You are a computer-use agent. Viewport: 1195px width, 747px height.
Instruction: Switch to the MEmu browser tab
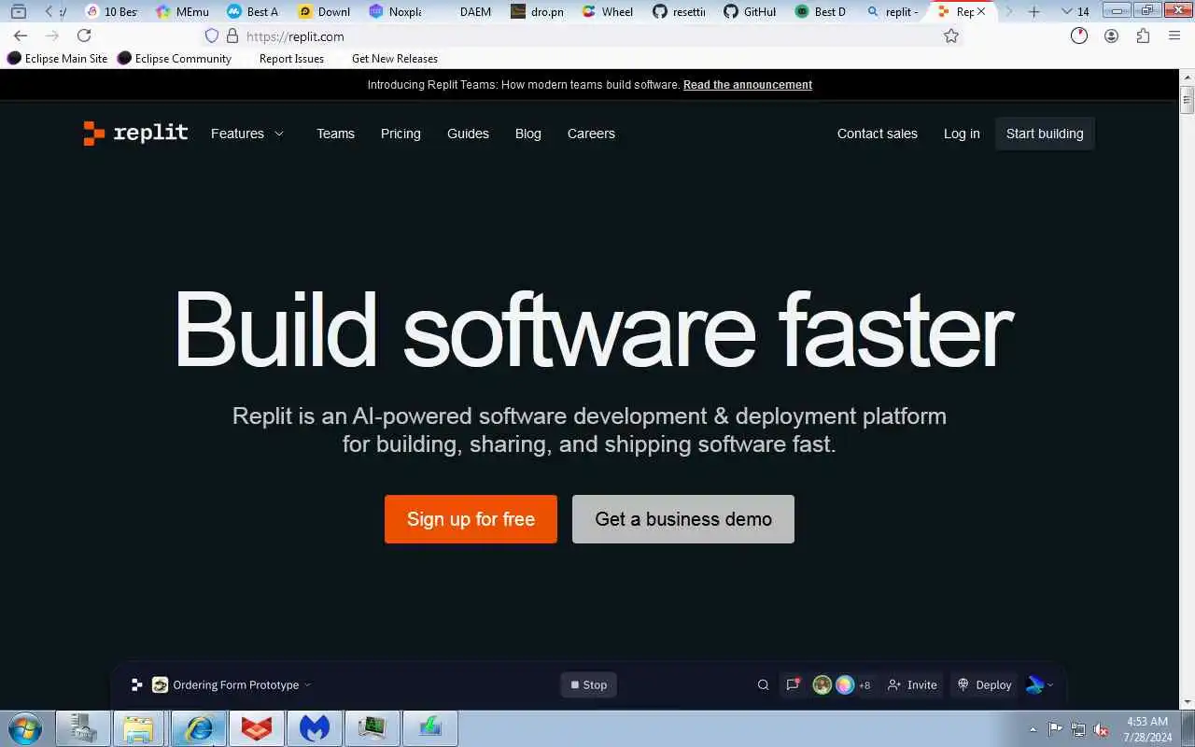point(182,11)
